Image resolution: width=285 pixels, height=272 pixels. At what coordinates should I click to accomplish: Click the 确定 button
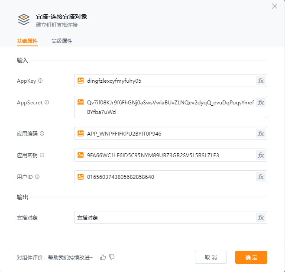click(x=251, y=257)
